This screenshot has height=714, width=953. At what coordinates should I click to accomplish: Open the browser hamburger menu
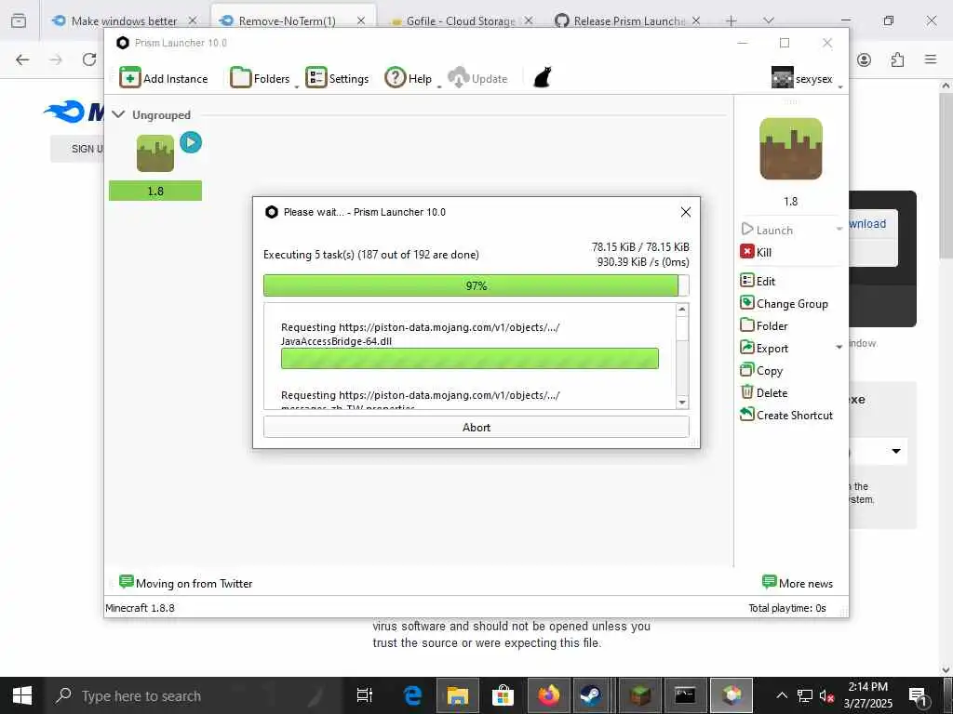tap(931, 59)
